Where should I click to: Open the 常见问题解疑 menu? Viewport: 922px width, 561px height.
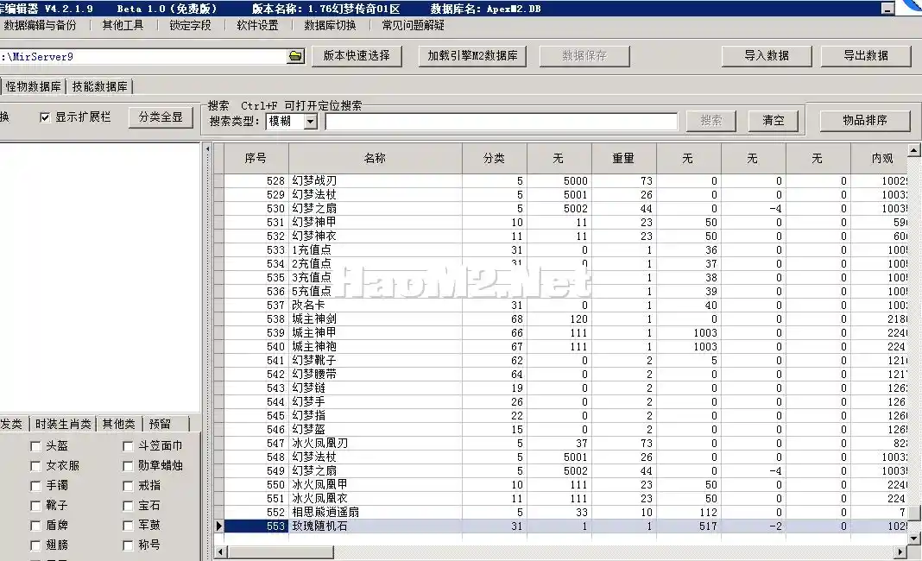(x=413, y=25)
